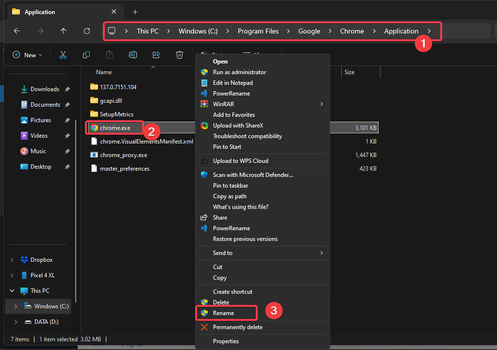The height and width of the screenshot is (350, 497).
Task: Click the pin icon next to Desktop
Action: (67, 167)
